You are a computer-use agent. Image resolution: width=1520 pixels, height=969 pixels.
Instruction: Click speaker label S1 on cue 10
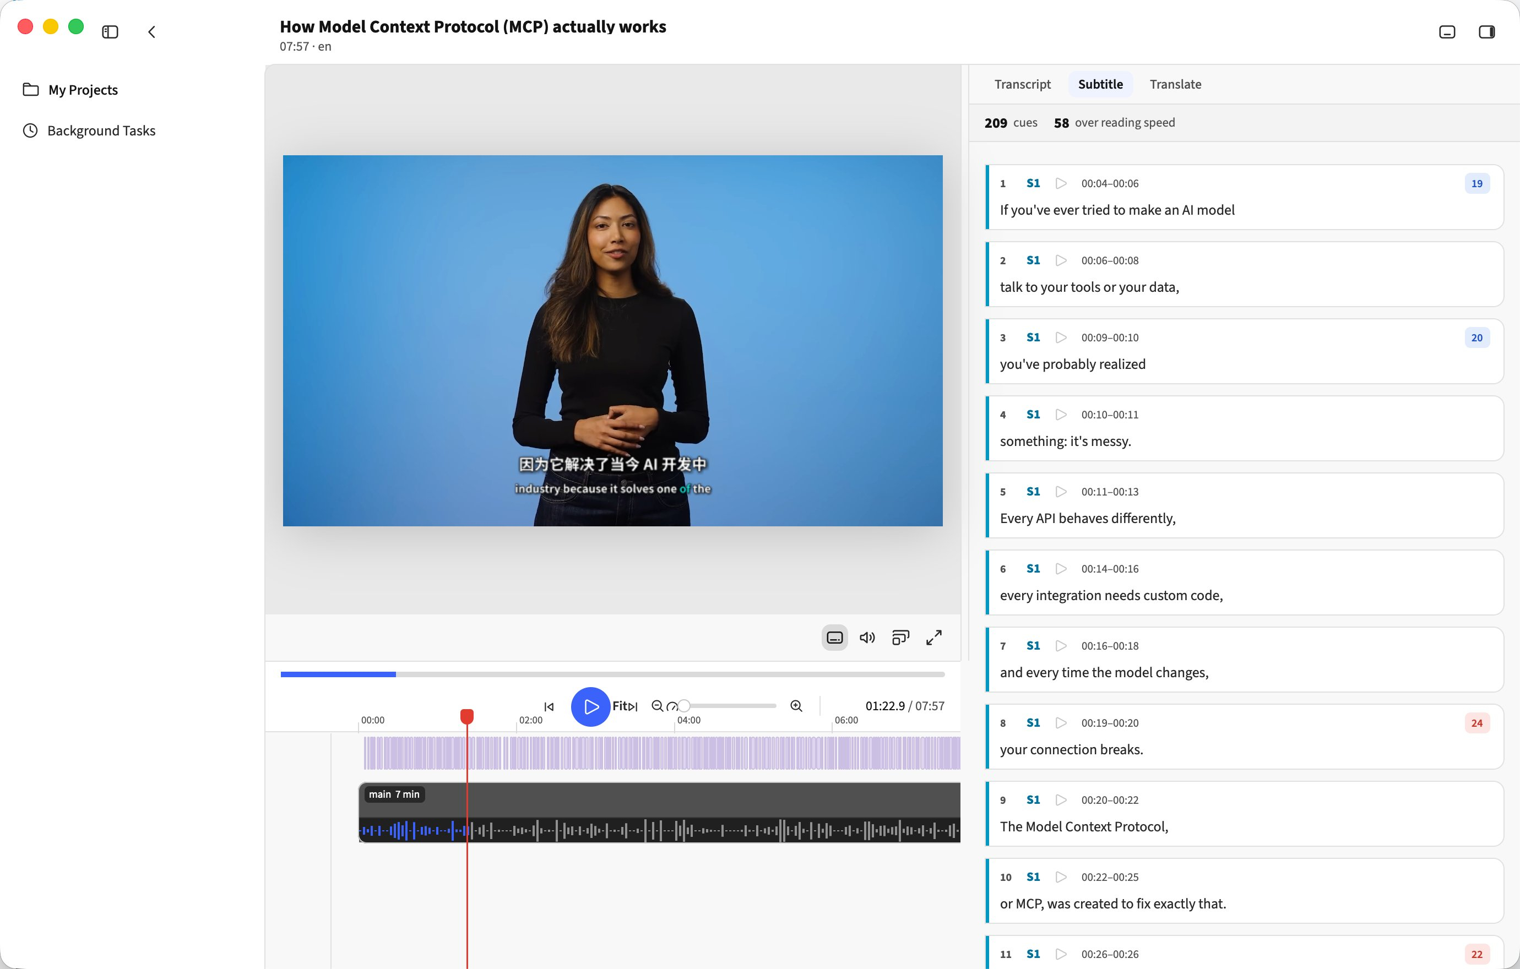[1033, 877]
